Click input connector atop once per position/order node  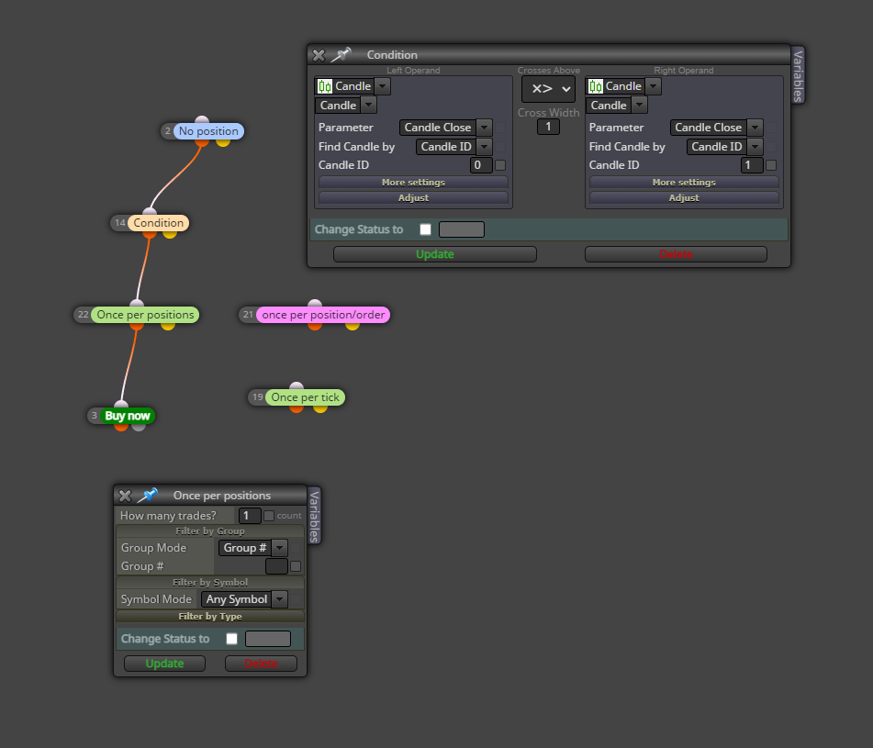click(315, 303)
